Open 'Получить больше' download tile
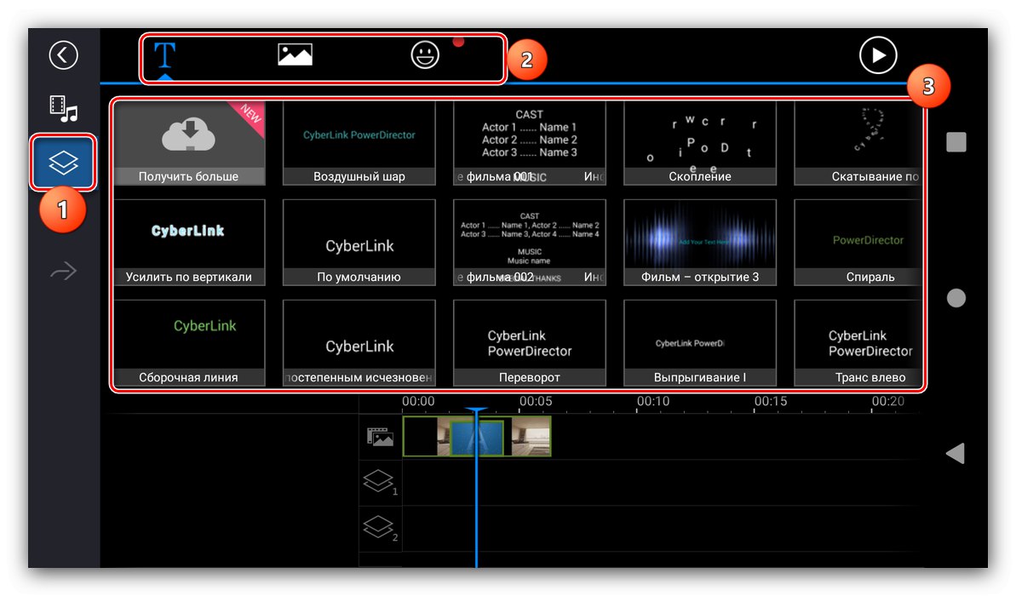This screenshot has height=596, width=1016. click(189, 143)
